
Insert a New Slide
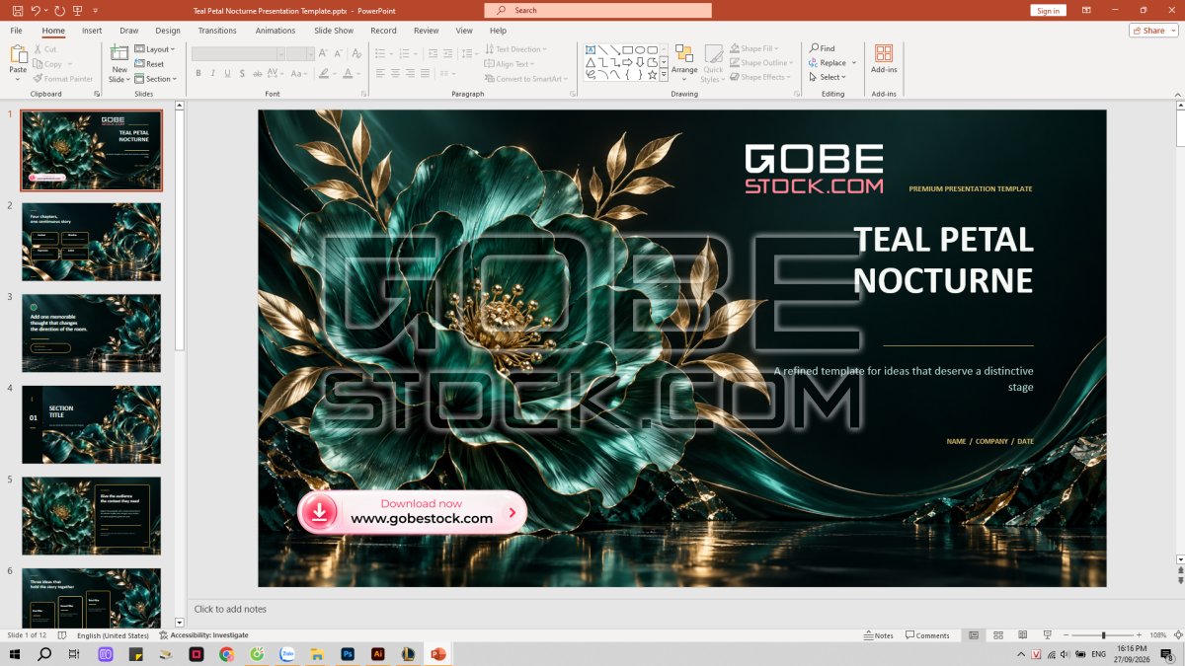[119, 63]
